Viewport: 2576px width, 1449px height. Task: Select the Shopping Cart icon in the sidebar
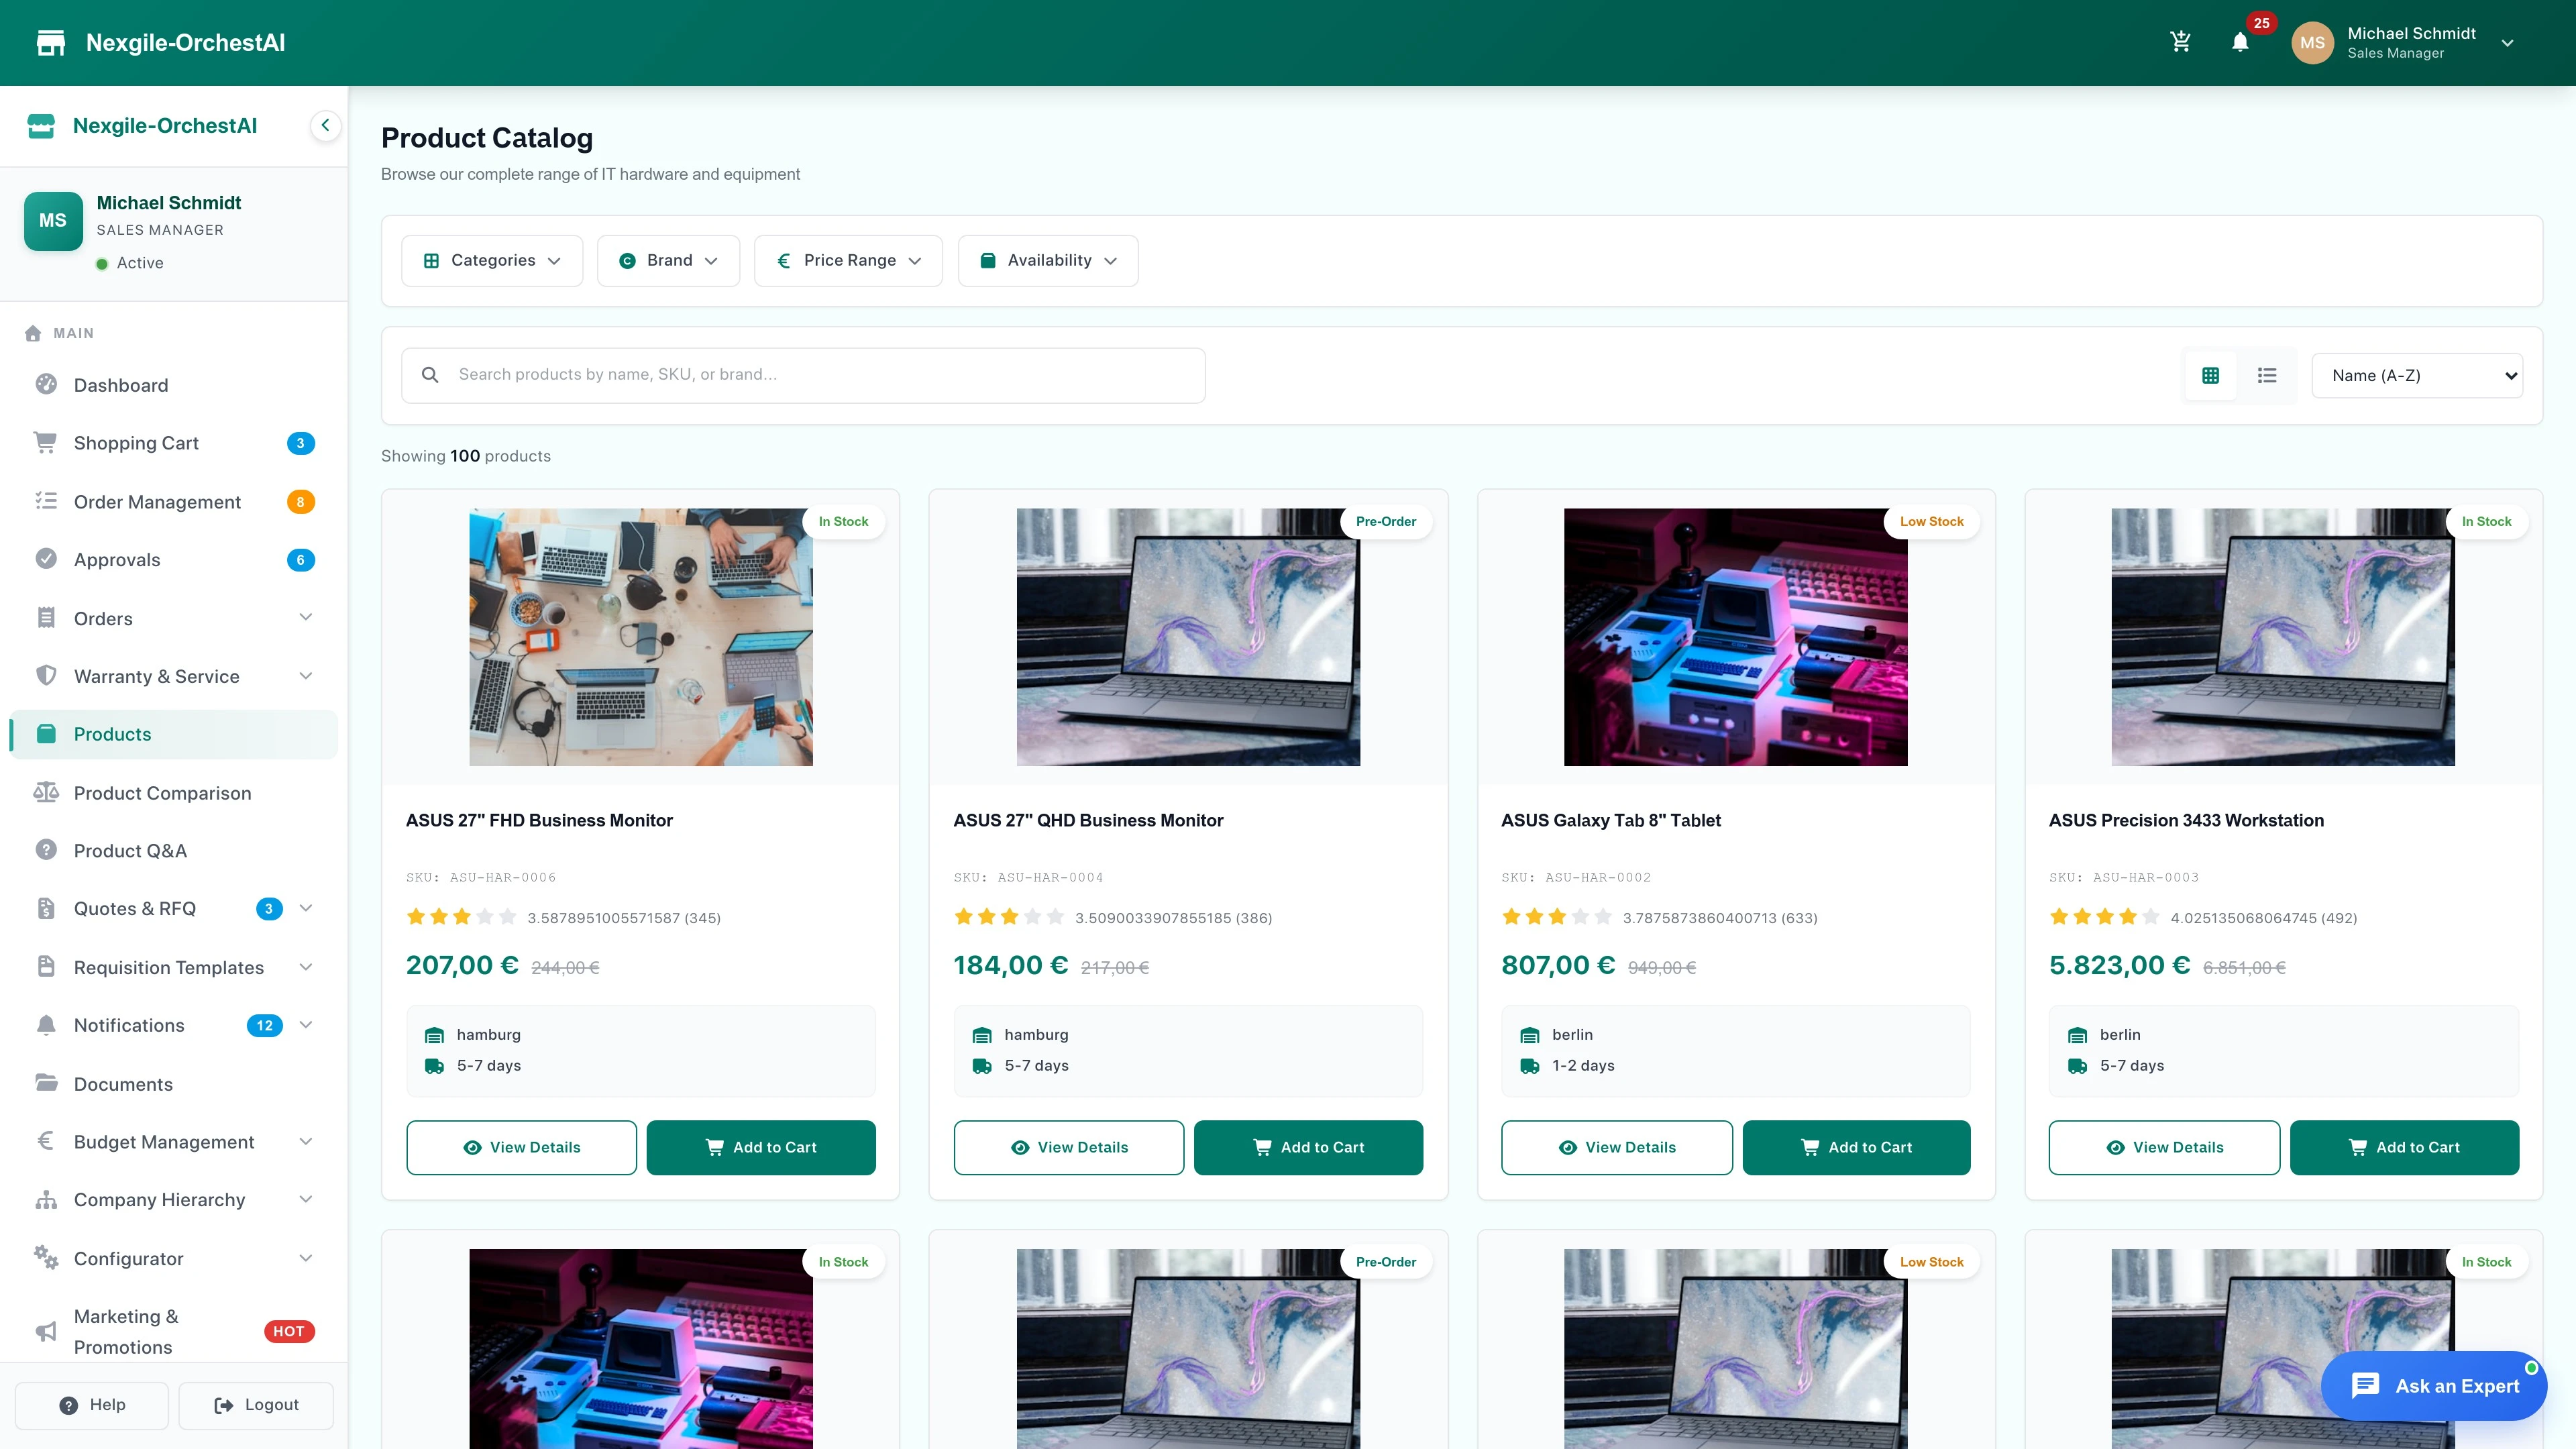46,442
